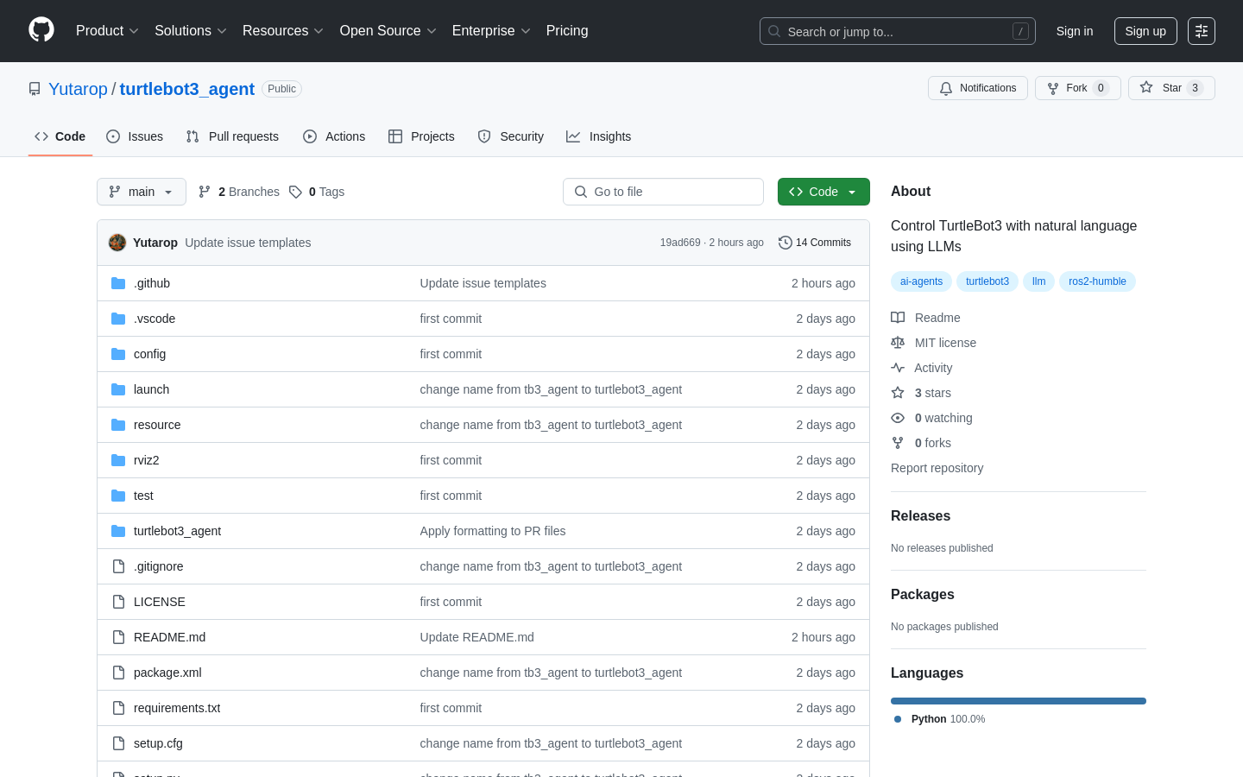The height and width of the screenshot is (777, 1243).
Task: Click the llm topic tag
Action: pos(1038,281)
